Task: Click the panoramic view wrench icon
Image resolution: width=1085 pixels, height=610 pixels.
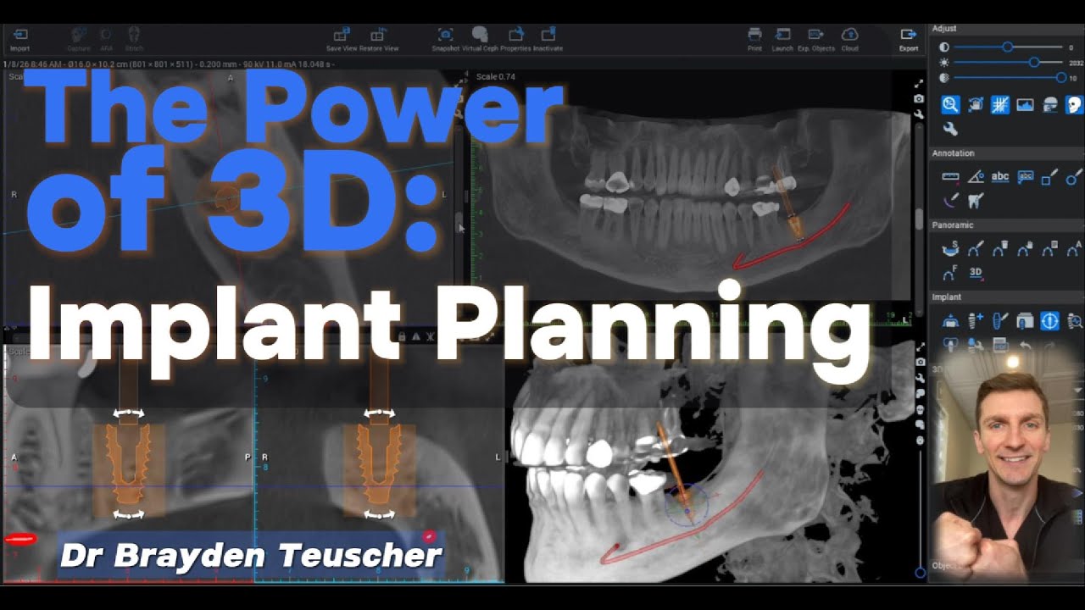Action: (x=919, y=114)
